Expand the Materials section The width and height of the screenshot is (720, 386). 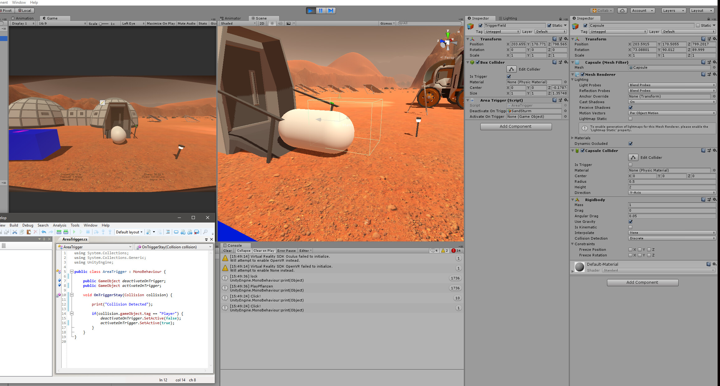(572, 138)
